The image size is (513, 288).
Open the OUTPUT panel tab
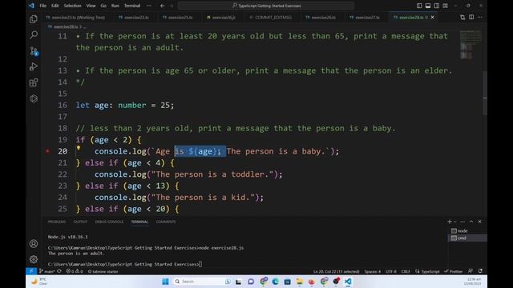click(x=80, y=222)
